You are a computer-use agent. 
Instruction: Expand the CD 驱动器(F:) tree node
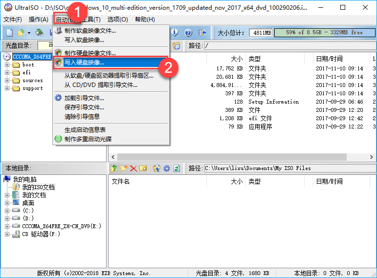pos(7,234)
